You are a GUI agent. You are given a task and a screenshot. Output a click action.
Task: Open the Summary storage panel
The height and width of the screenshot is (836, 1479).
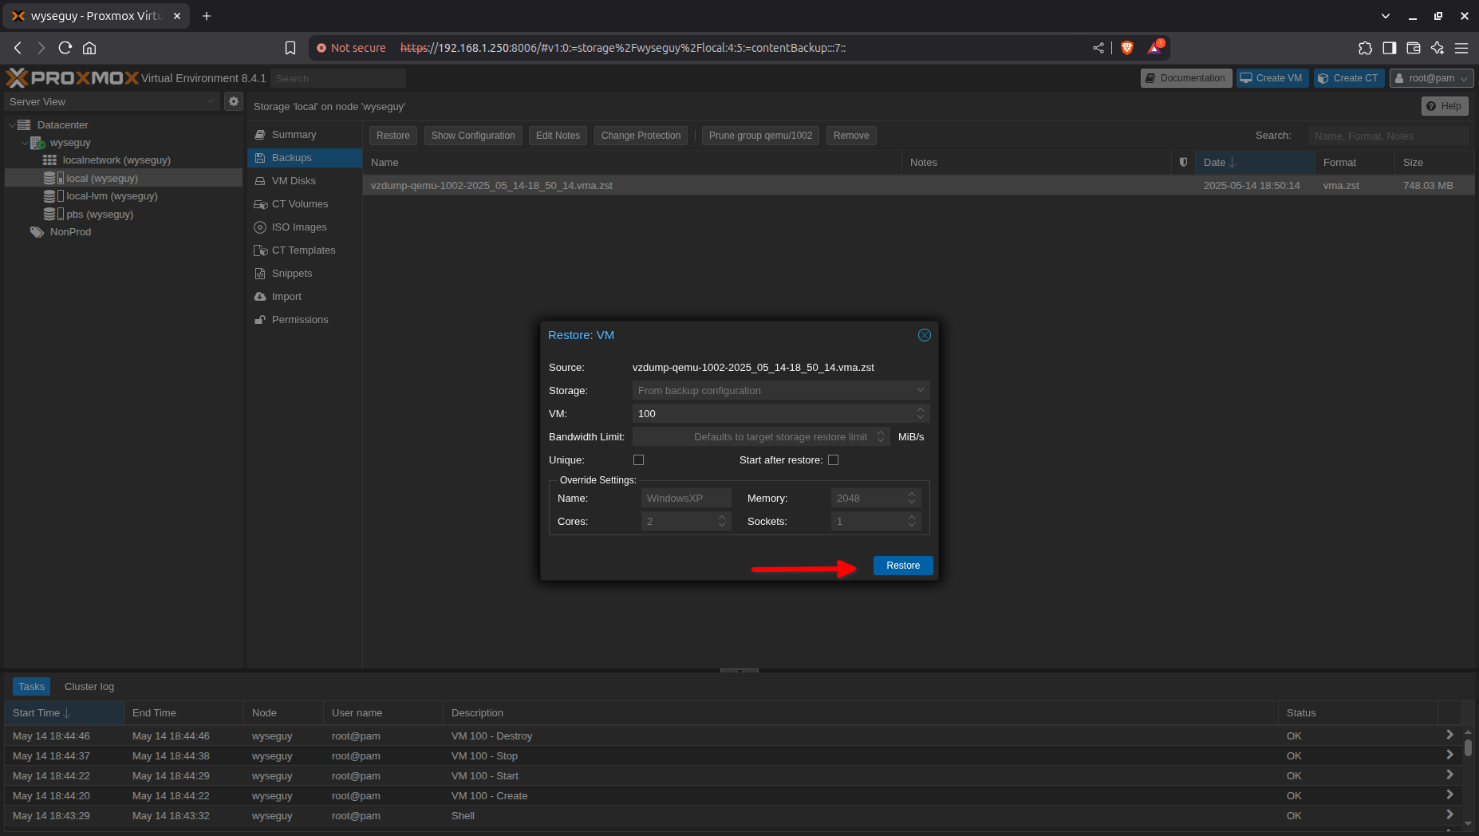305,135
